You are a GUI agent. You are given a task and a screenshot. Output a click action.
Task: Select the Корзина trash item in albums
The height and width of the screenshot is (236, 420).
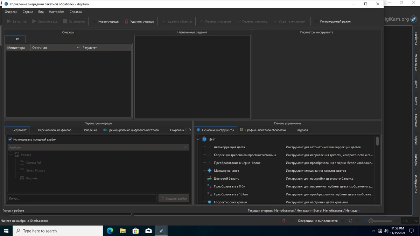click(29, 178)
